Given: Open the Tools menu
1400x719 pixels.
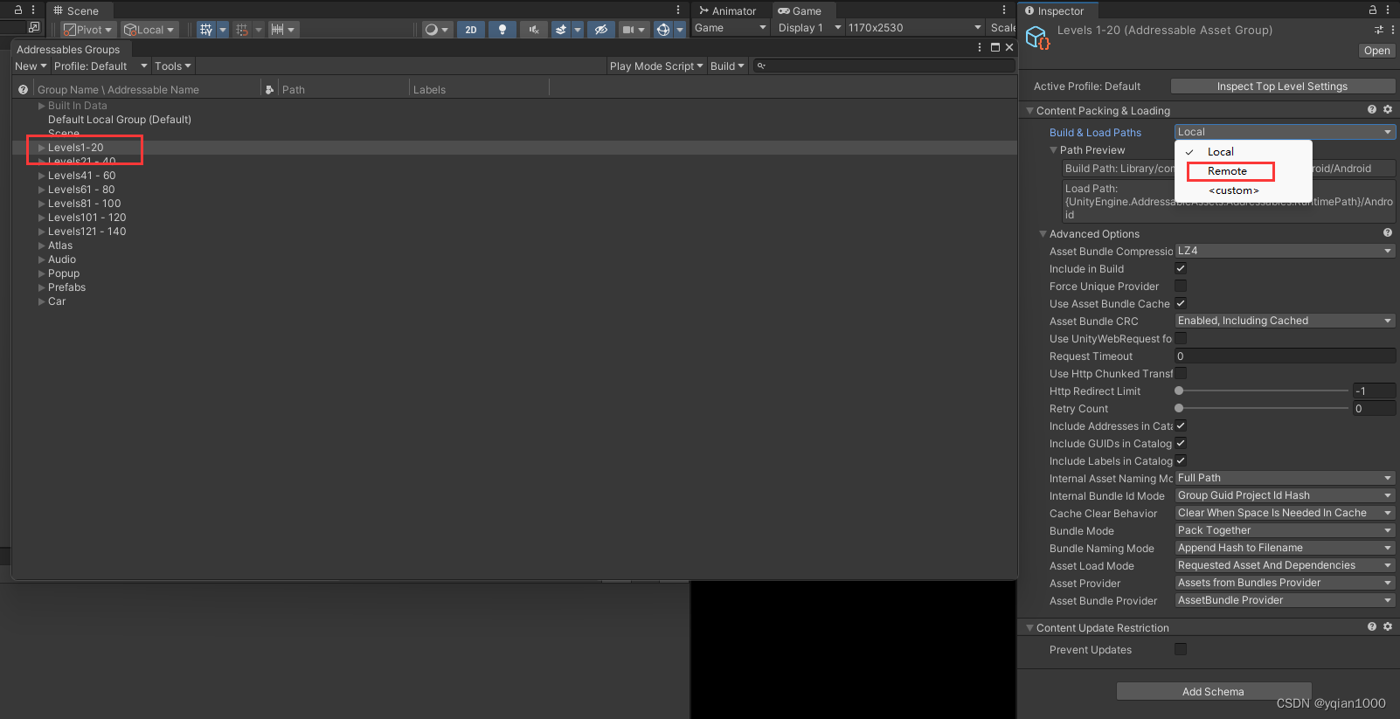Looking at the screenshot, I should click(172, 66).
